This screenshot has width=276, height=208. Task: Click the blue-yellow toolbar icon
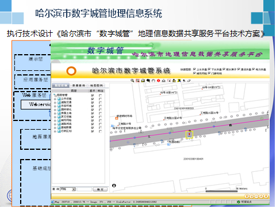coord(179,81)
